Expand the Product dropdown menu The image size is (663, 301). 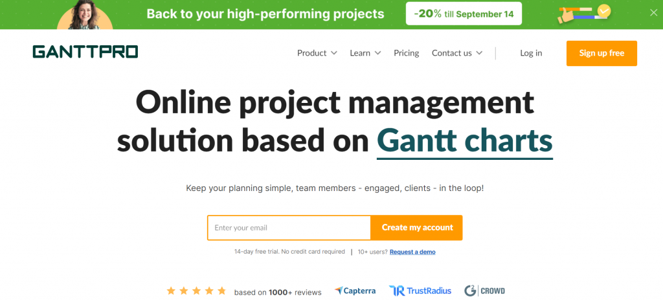317,53
